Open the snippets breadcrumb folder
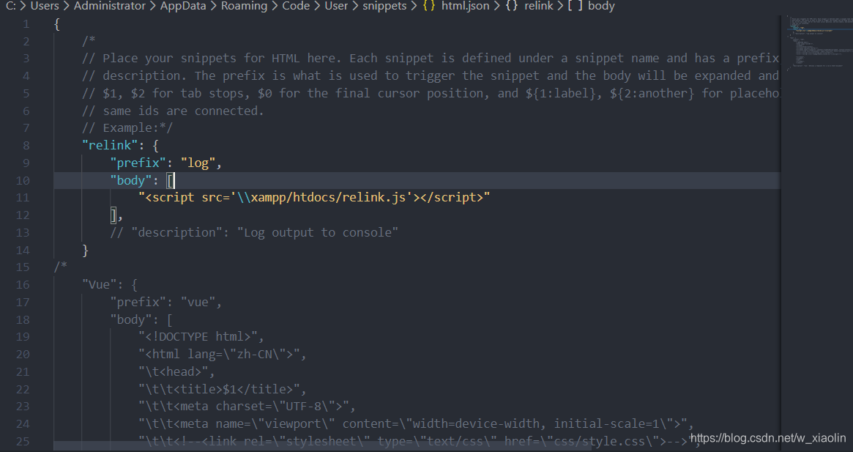The image size is (853, 452). [384, 6]
